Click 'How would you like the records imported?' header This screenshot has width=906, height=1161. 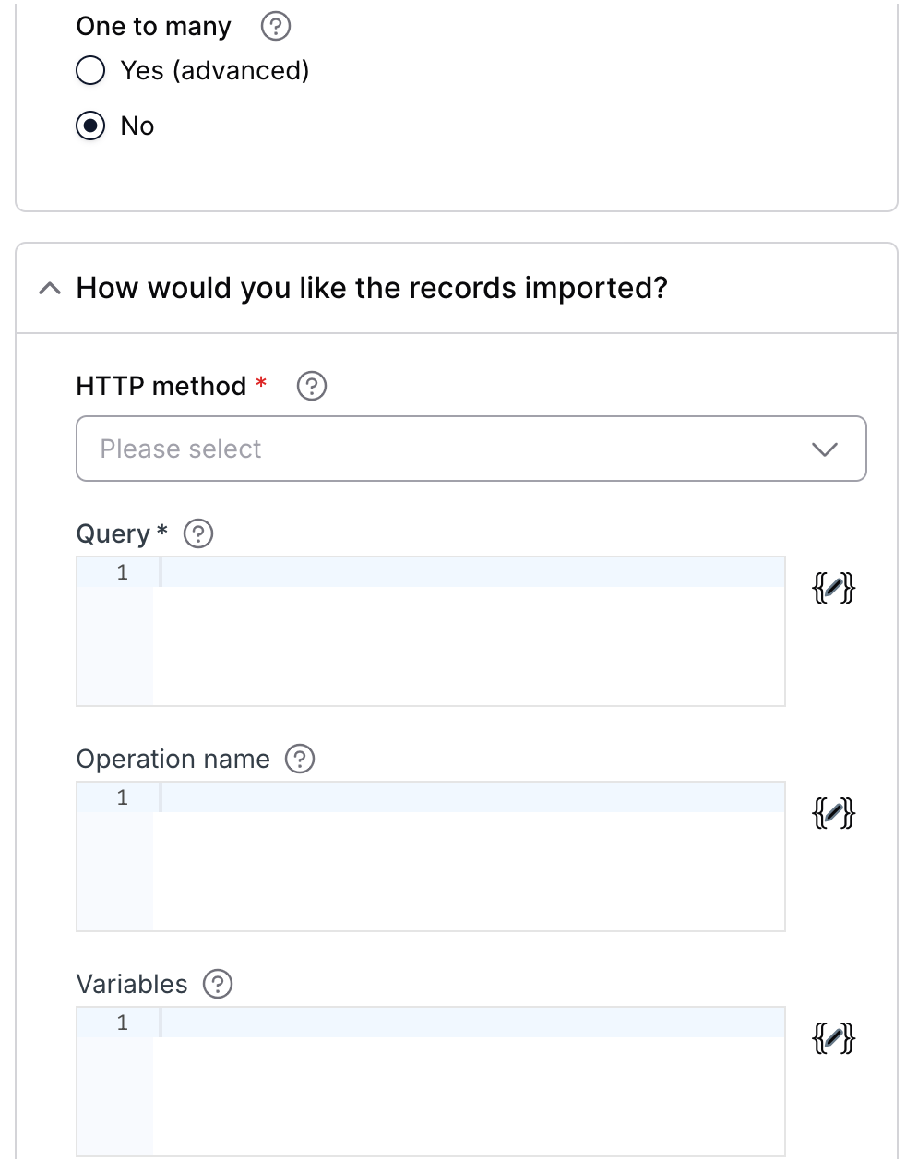click(x=372, y=288)
